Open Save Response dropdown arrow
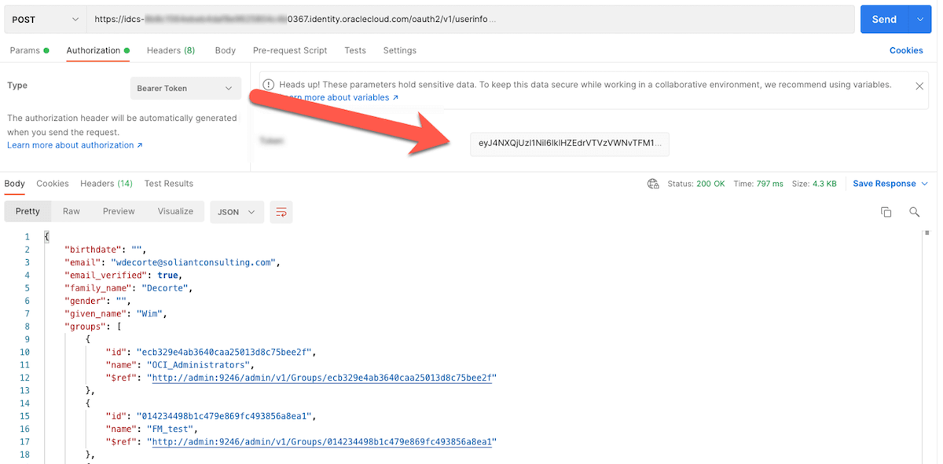Viewport: 943px width, 464px height. (924, 184)
